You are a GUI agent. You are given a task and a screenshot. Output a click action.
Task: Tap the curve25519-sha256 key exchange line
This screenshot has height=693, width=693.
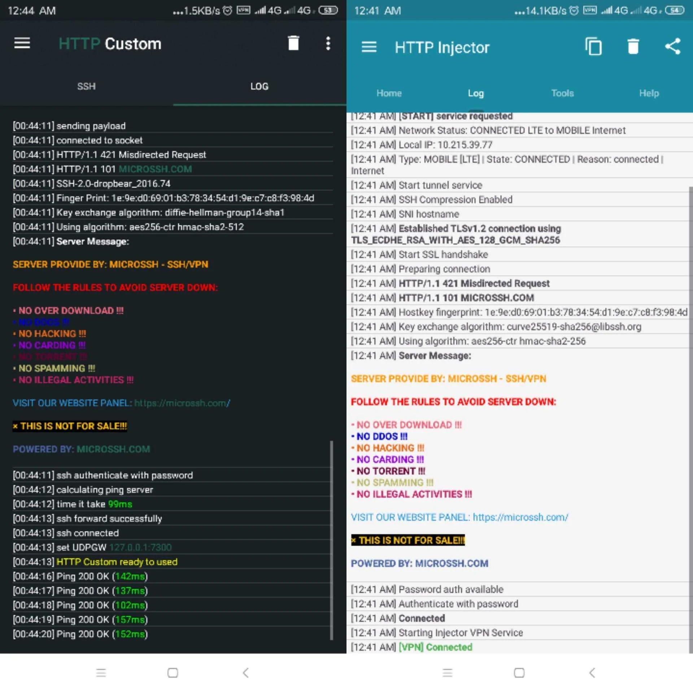coord(496,327)
